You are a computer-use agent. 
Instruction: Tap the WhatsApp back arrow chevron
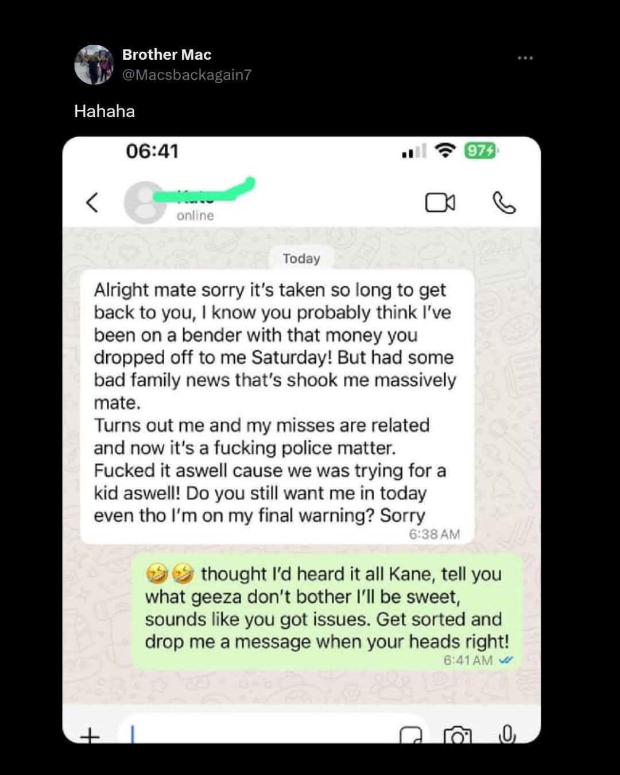(x=92, y=202)
